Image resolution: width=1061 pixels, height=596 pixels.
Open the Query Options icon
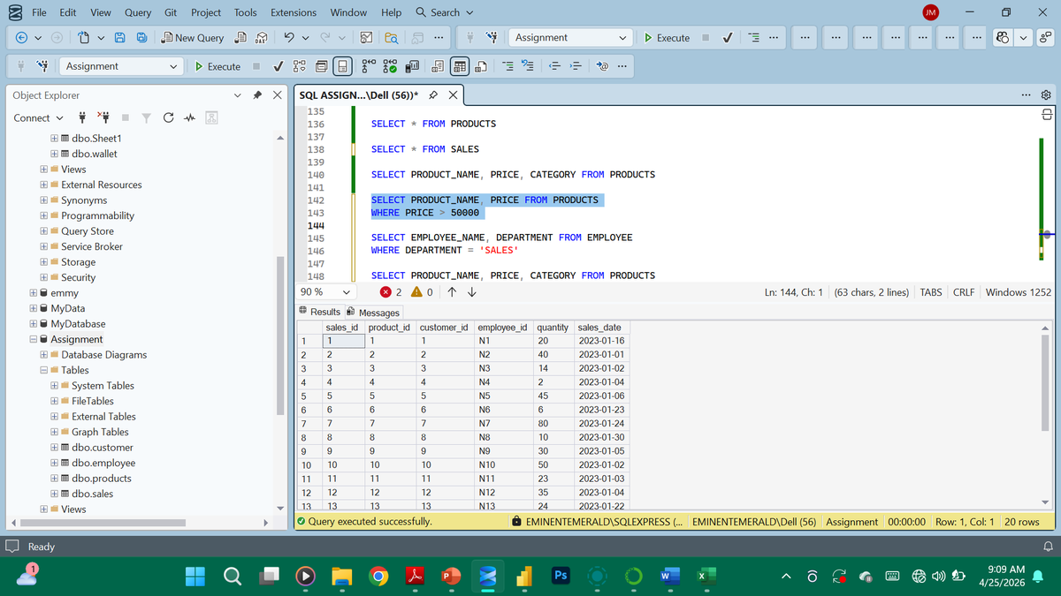pos(320,66)
